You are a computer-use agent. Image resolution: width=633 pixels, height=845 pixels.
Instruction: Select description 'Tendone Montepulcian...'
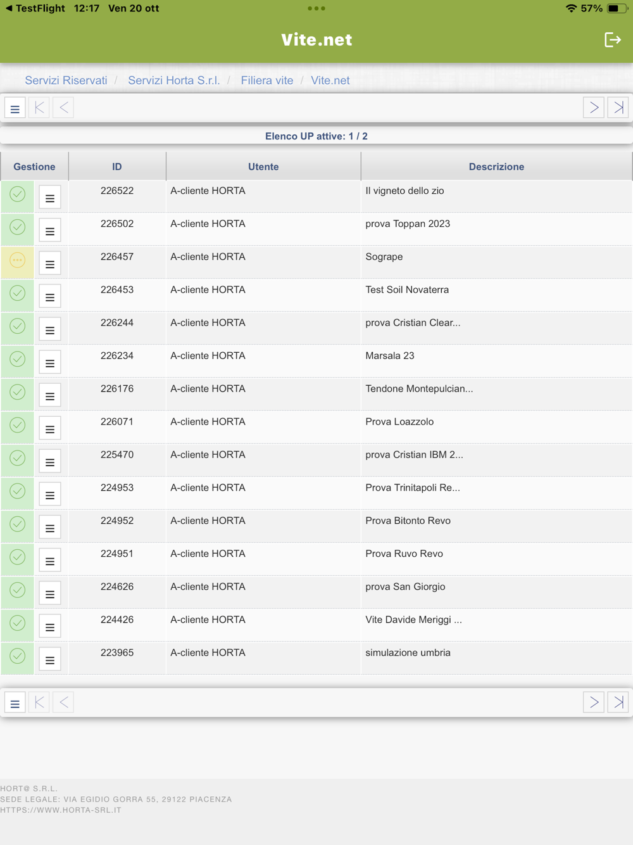(x=419, y=388)
